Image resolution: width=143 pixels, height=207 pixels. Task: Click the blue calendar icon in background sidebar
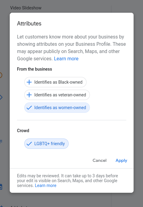pyautogui.click(x=1, y=187)
